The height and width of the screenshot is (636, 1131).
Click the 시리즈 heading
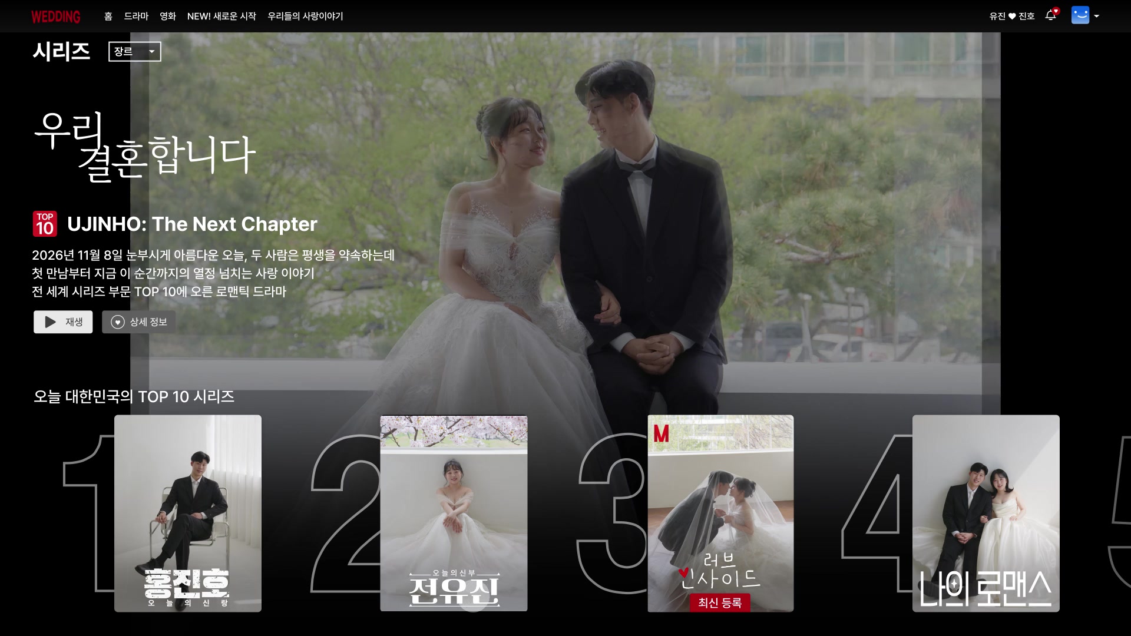tap(61, 52)
